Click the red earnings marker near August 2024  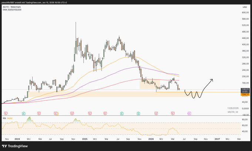tap(55, 114)
